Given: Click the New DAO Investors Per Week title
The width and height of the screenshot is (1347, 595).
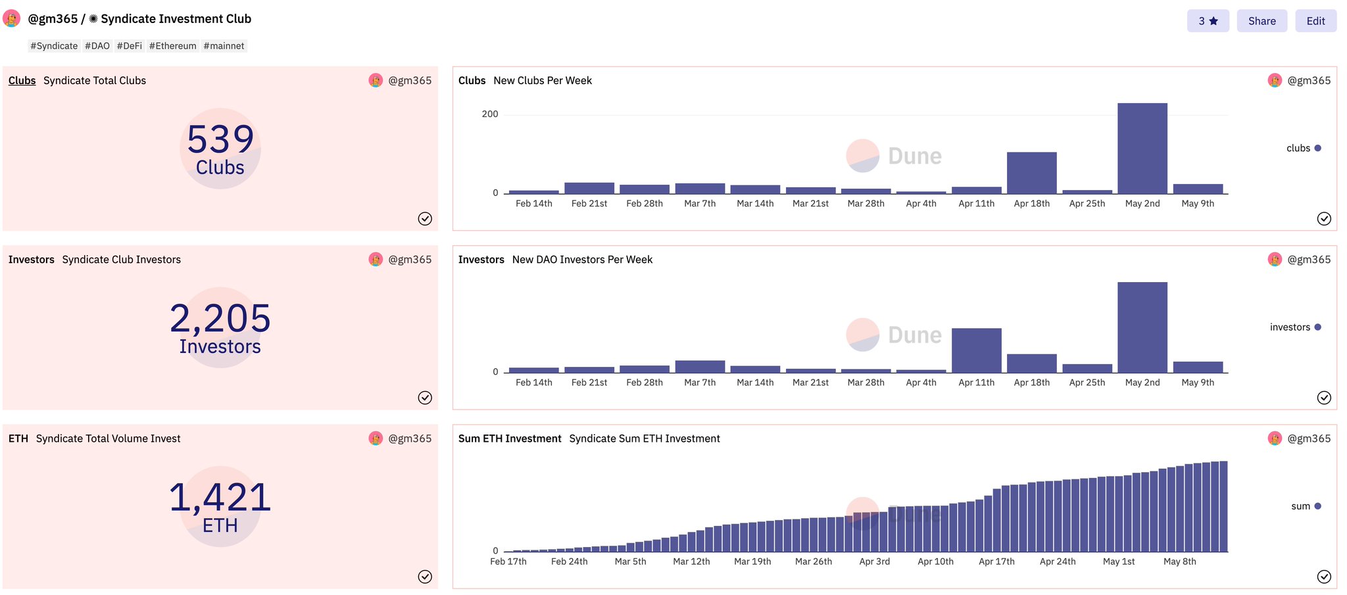Looking at the screenshot, I should 582,259.
